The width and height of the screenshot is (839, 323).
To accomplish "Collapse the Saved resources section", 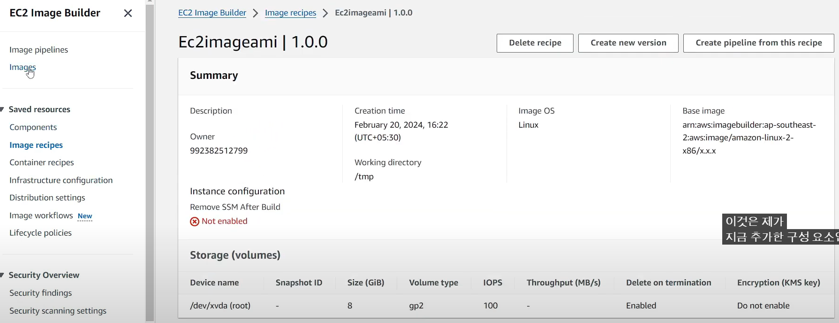I will point(2,109).
